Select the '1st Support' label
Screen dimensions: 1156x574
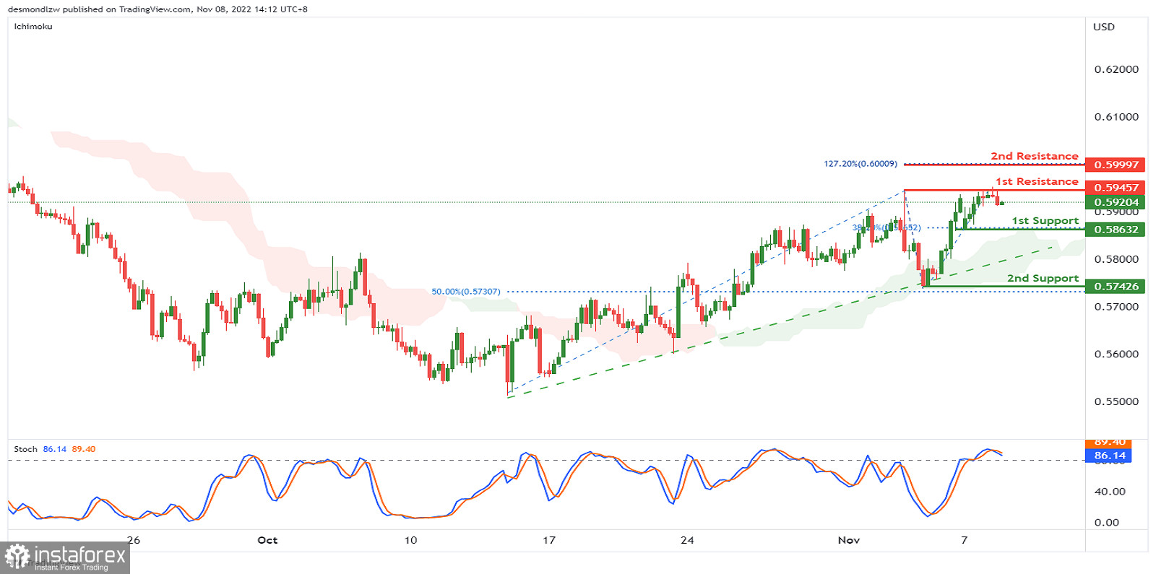1045,221
